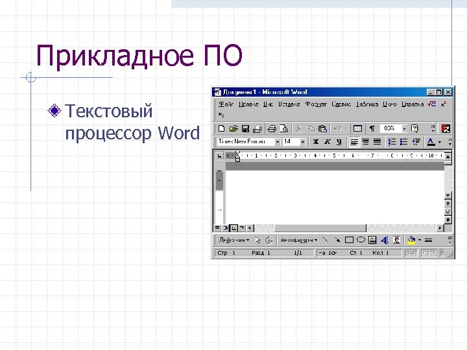Toggle Center alignment button
Image resolution: width=467 pixels, height=350 pixels.
[366, 142]
